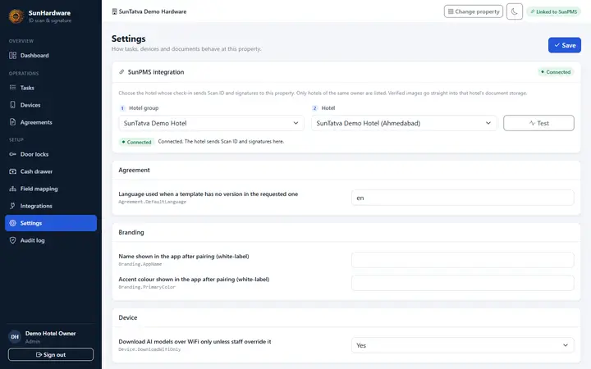The width and height of the screenshot is (591, 369).
Task: Click the accent colour input field
Action: pos(462,283)
